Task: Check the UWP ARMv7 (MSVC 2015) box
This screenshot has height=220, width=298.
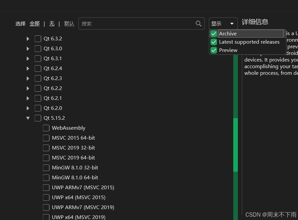Action: (46, 188)
